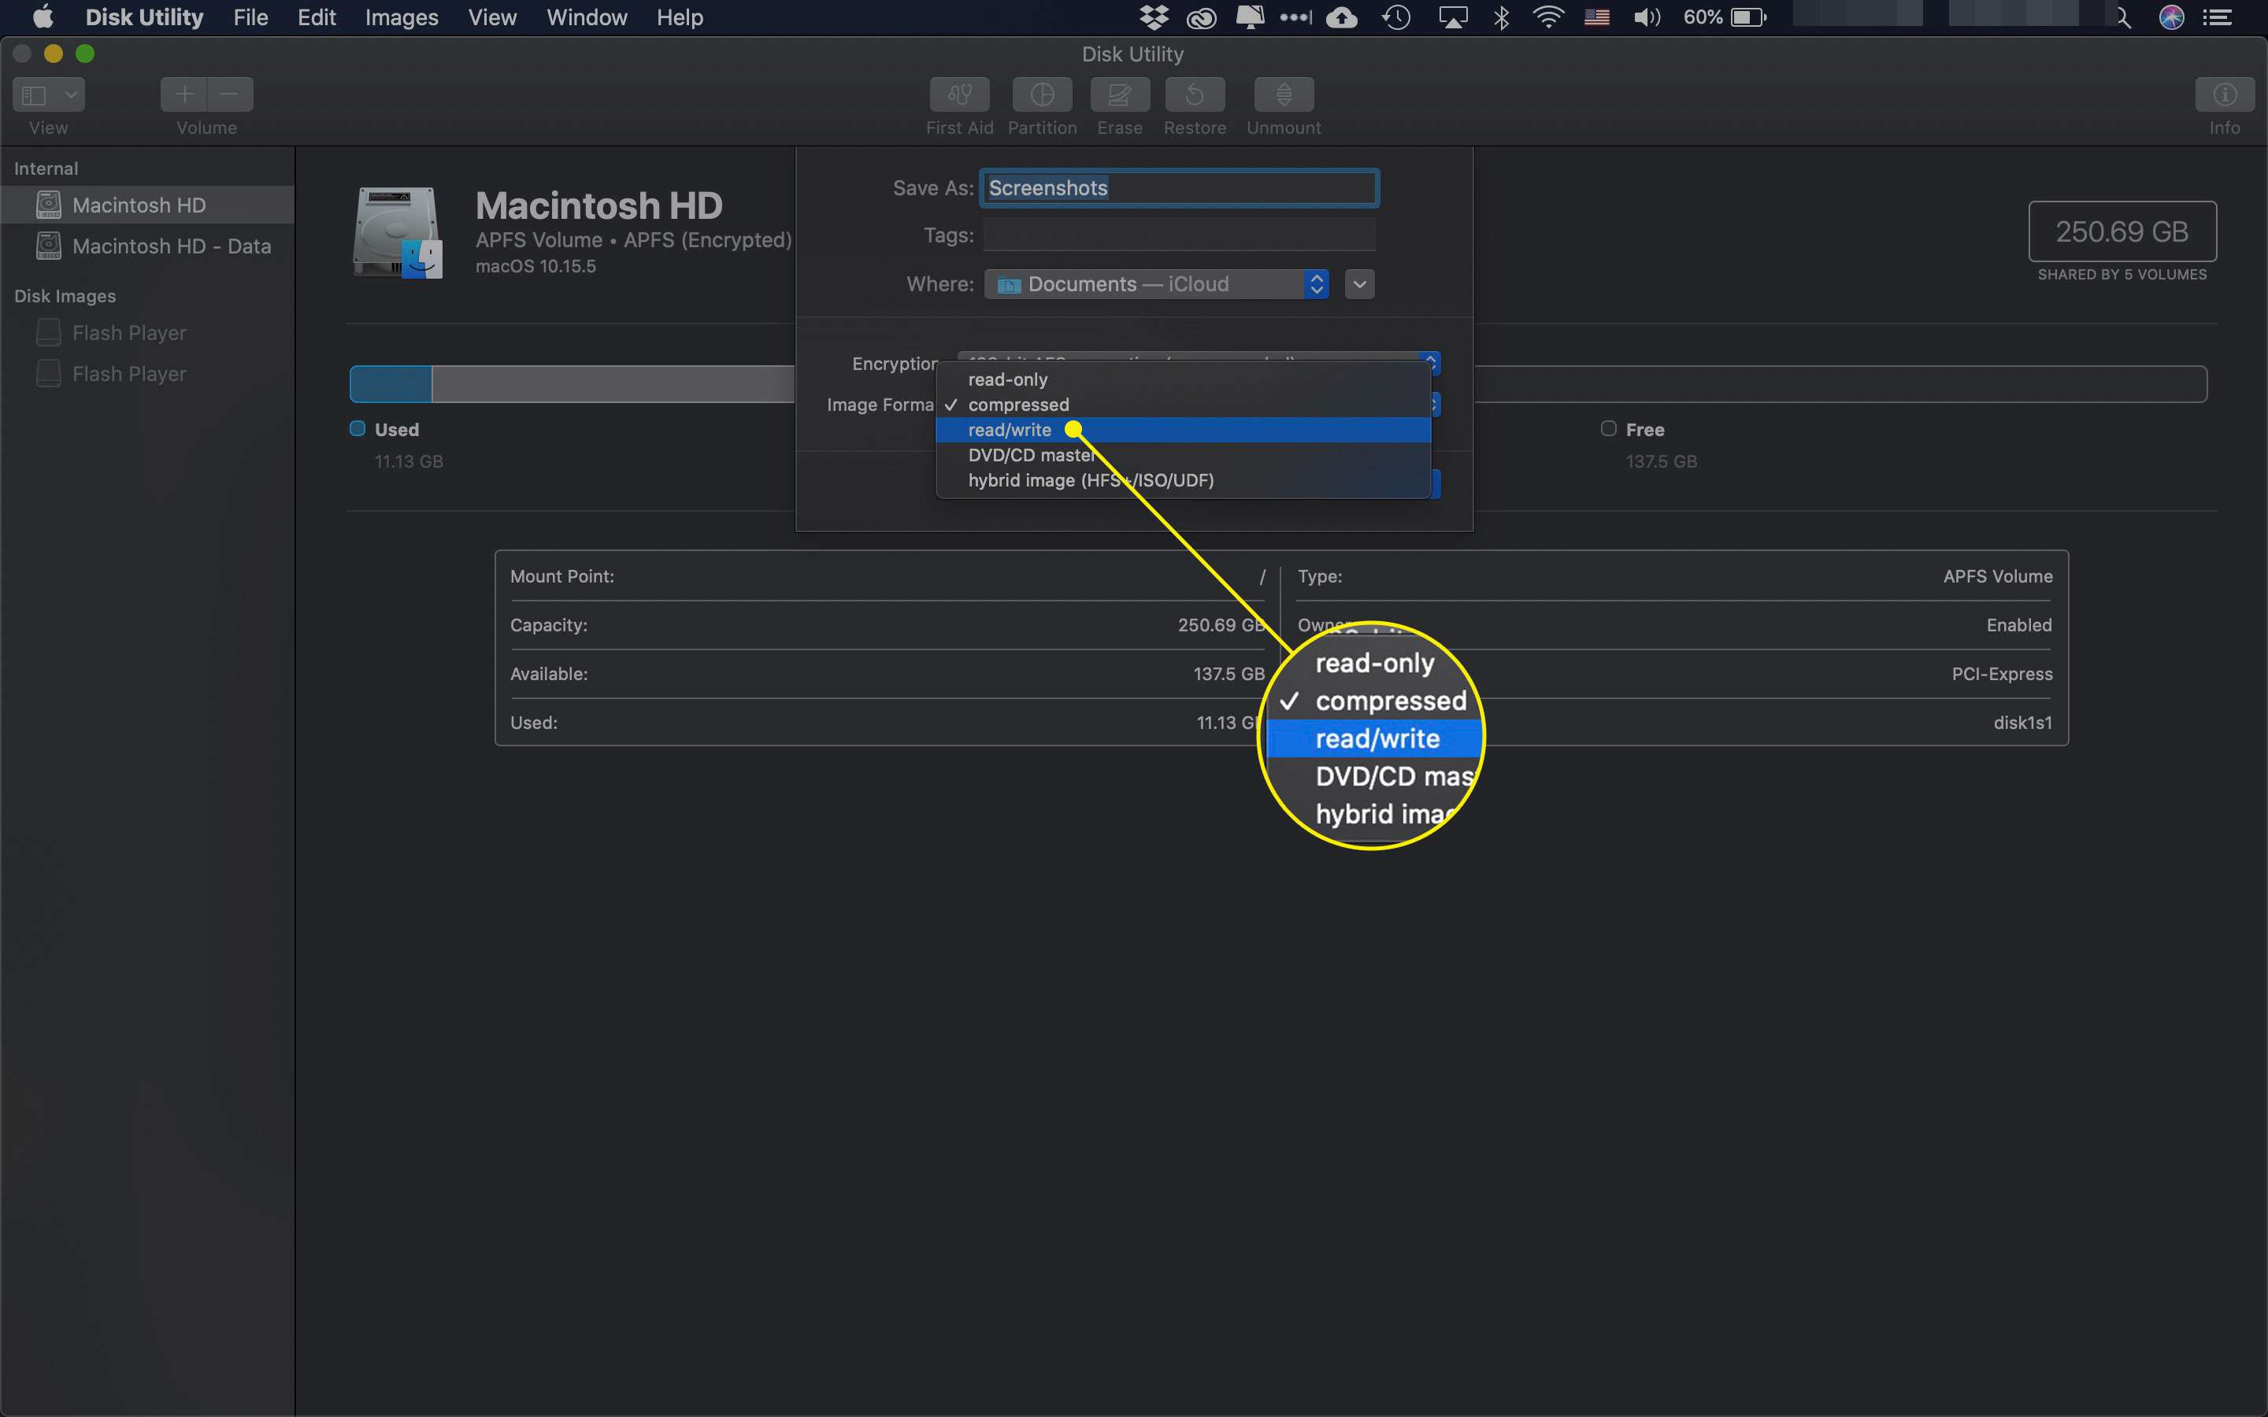The height and width of the screenshot is (1417, 2268).
Task: Click the US flag input source icon
Action: coord(1597,17)
